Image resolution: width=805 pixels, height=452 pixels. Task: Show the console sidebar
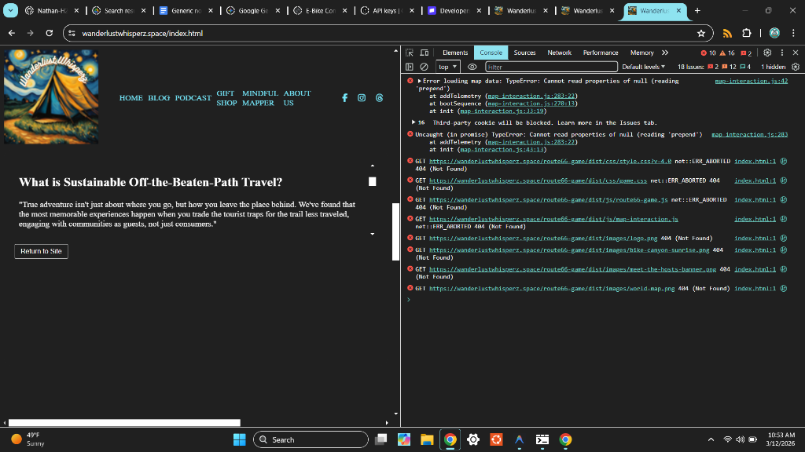click(410, 67)
